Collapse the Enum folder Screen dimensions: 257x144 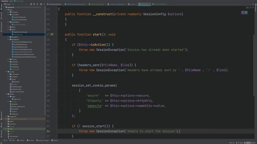[x=8, y=30]
